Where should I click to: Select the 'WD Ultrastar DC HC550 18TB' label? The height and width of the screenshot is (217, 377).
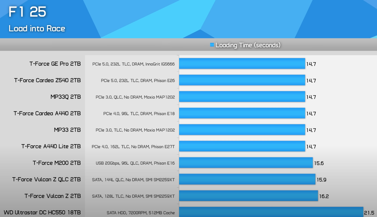click(42, 212)
